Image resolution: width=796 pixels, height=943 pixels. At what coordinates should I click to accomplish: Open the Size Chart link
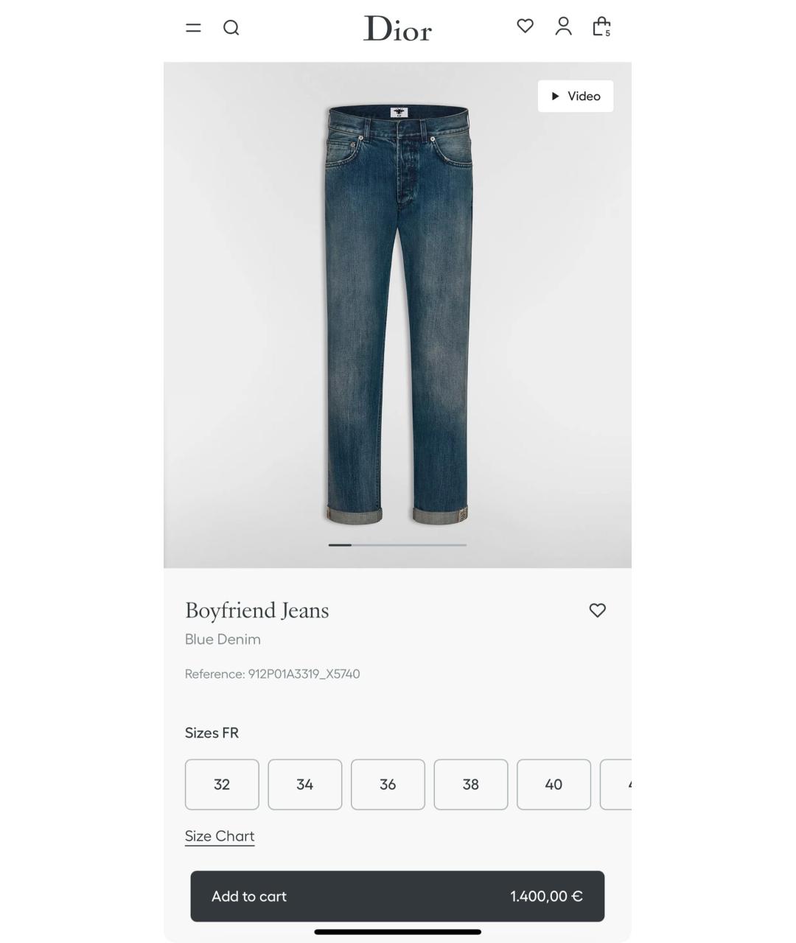coord(220,836)
